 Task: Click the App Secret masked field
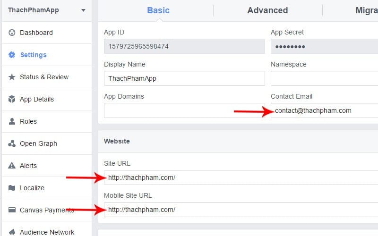point(324,46)
